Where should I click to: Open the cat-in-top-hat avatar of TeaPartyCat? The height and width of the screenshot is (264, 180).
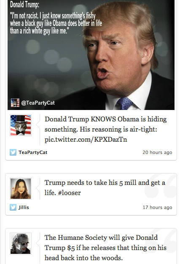pyautogui.click(x=21, y=125)
